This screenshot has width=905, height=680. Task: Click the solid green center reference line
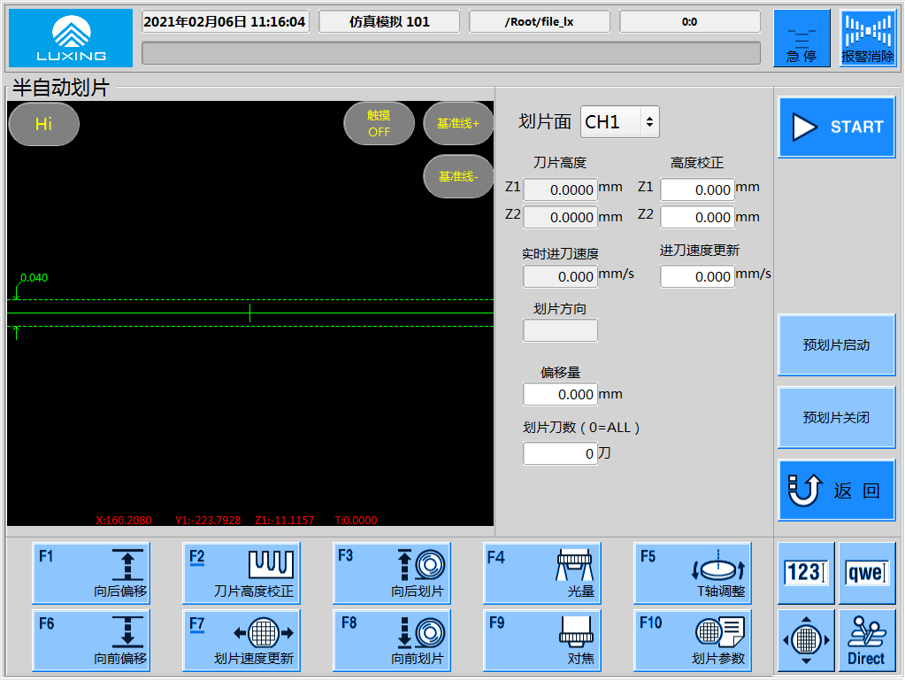(250, 313)
